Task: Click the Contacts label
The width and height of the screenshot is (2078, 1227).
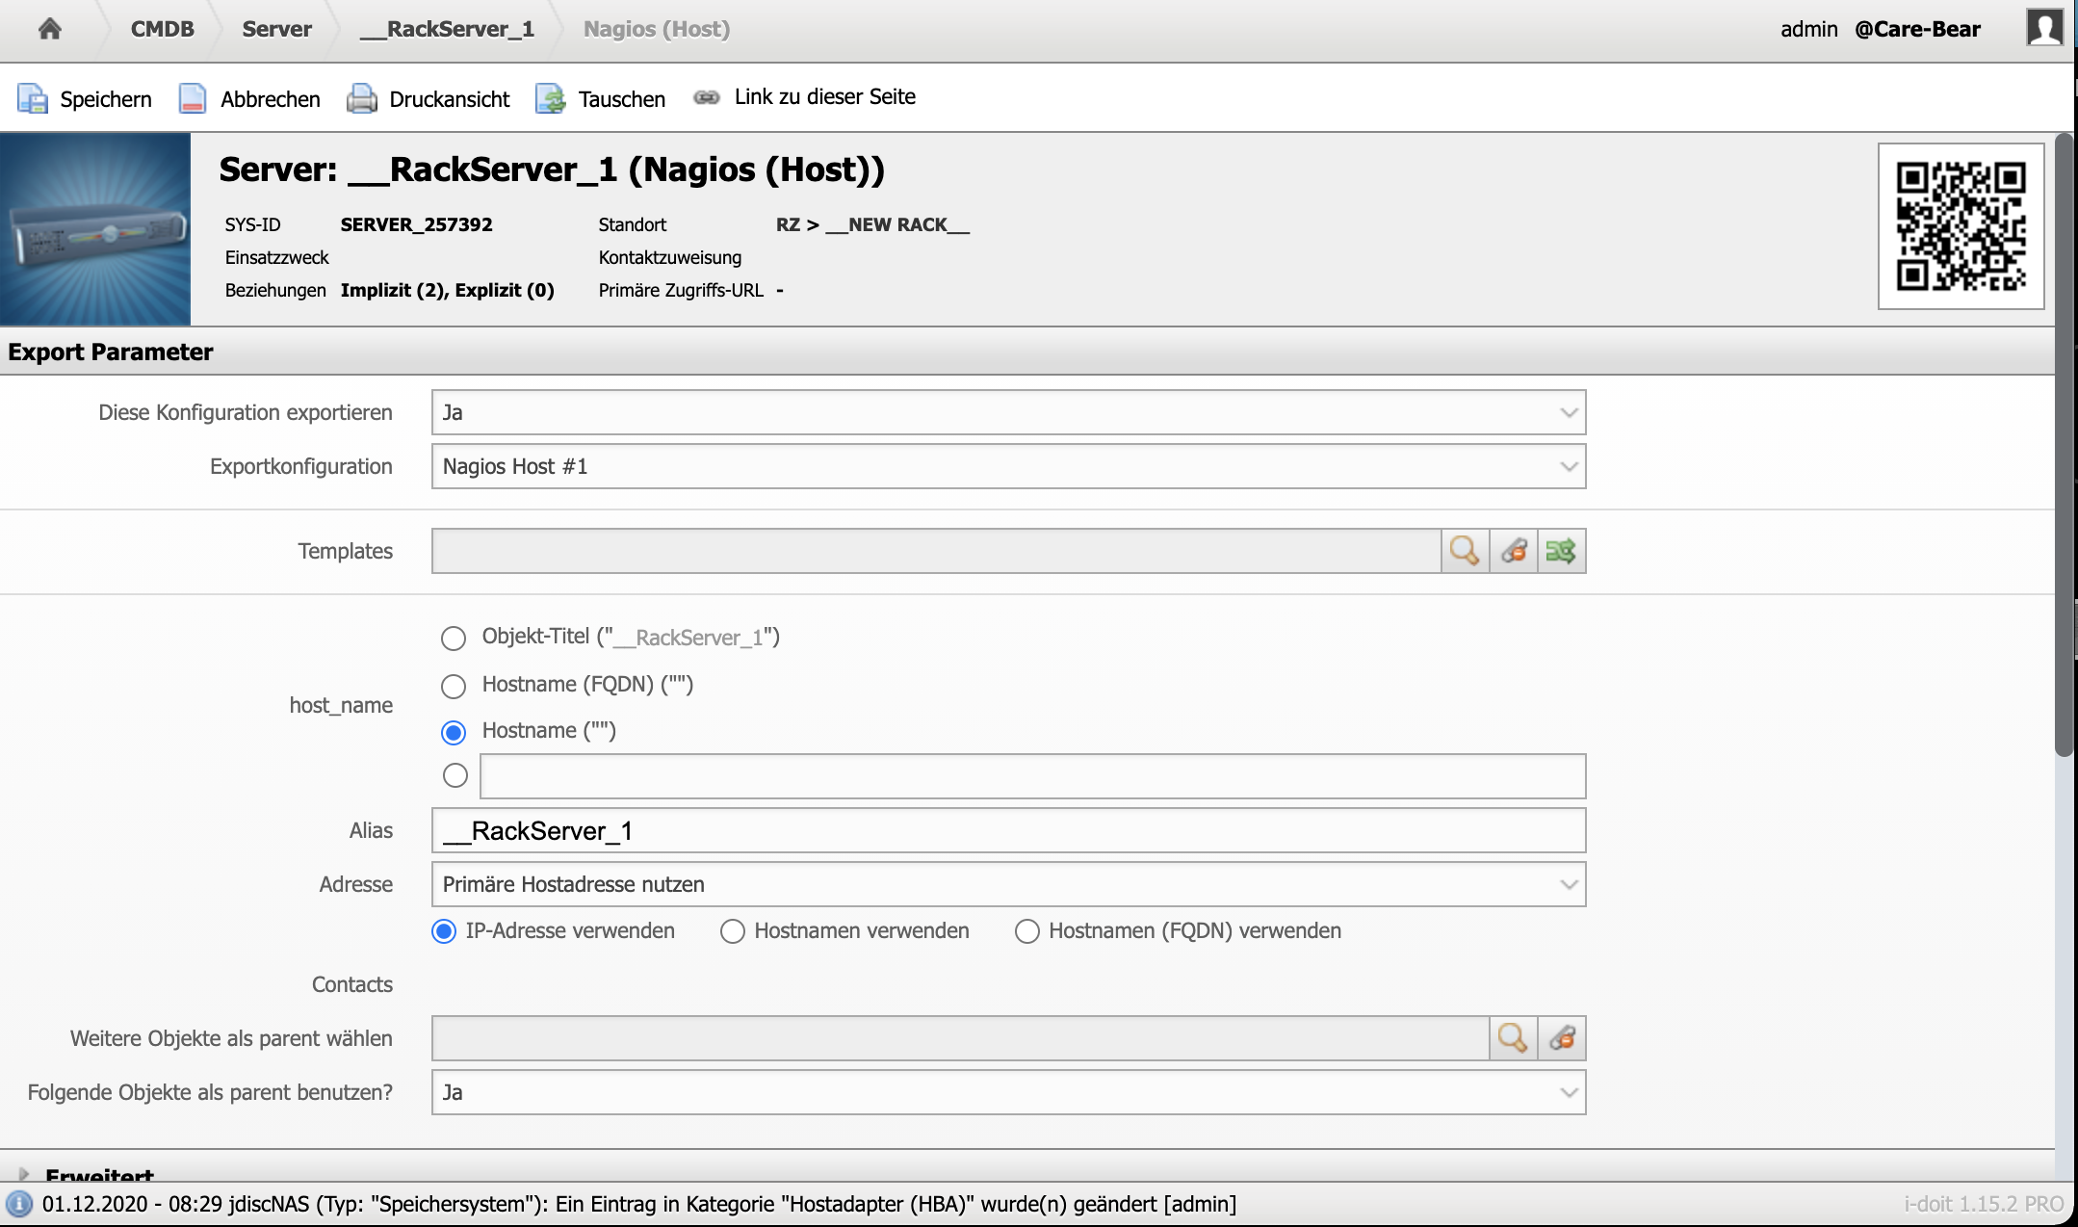Action: tap(352, 984)
